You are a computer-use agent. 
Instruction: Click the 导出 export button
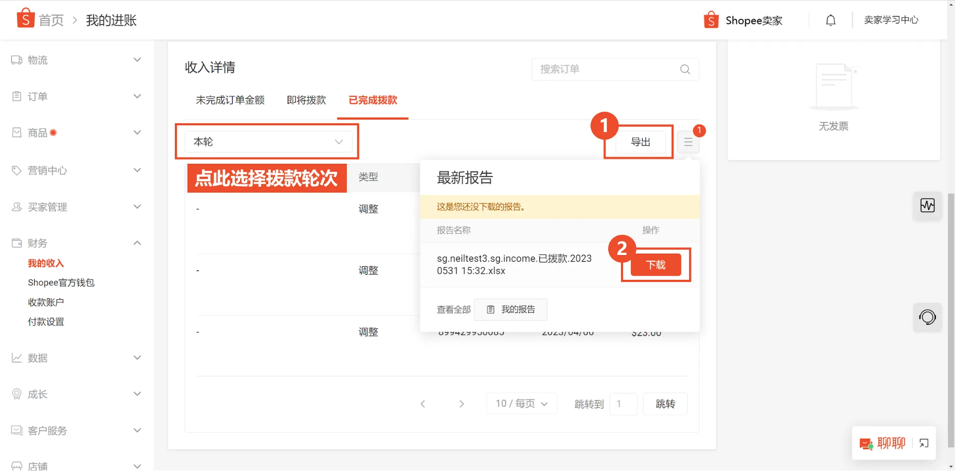640,142
